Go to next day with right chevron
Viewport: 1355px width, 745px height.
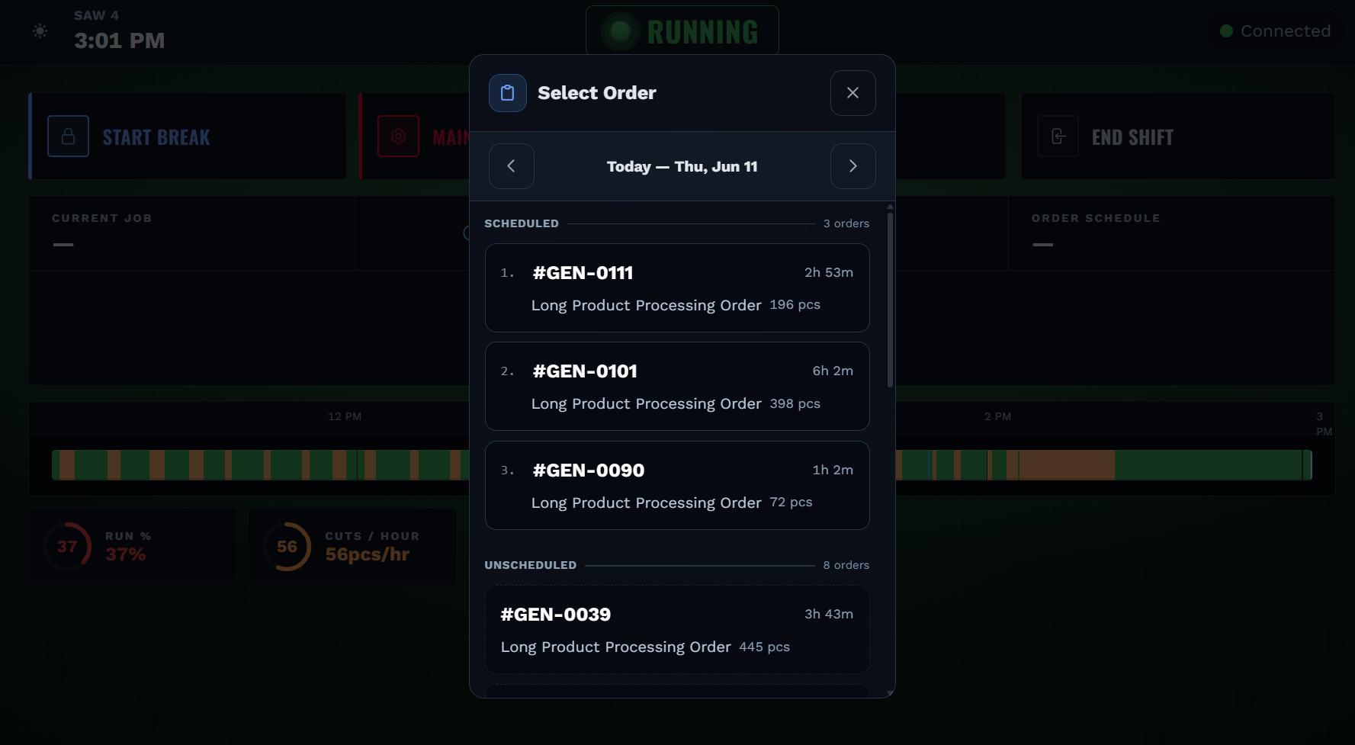(852, 166)
